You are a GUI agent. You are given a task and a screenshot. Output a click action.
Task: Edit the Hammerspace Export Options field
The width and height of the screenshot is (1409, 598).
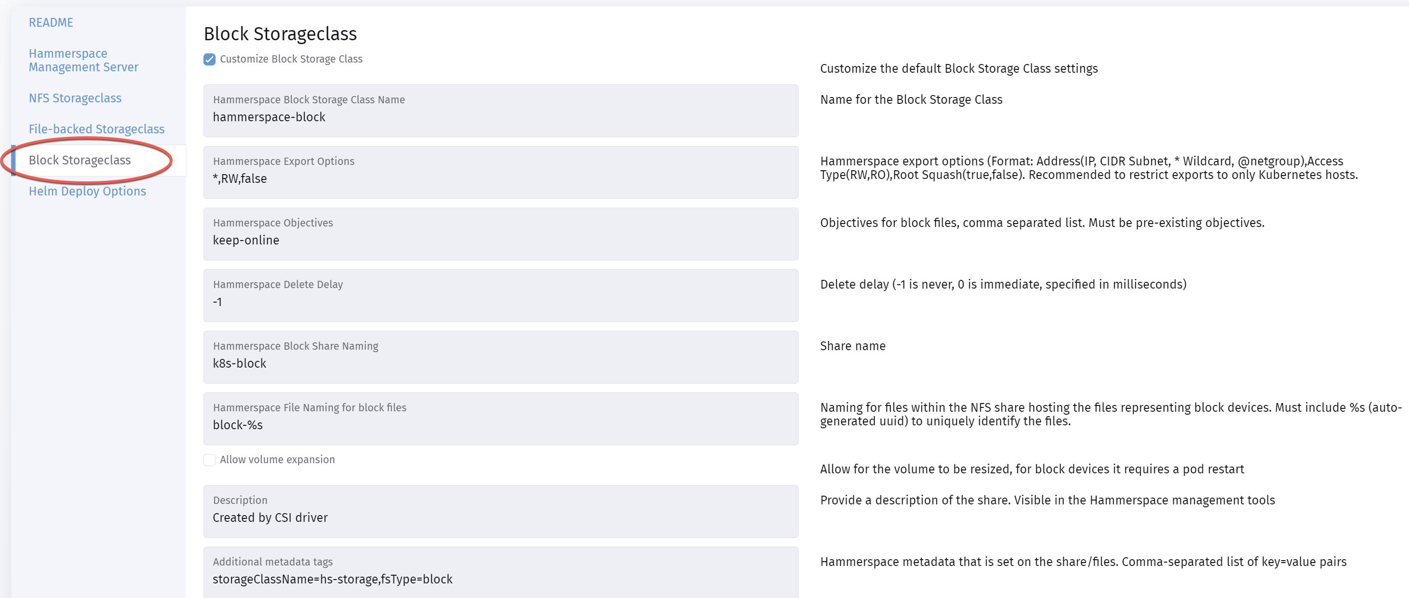pos(500,179)
